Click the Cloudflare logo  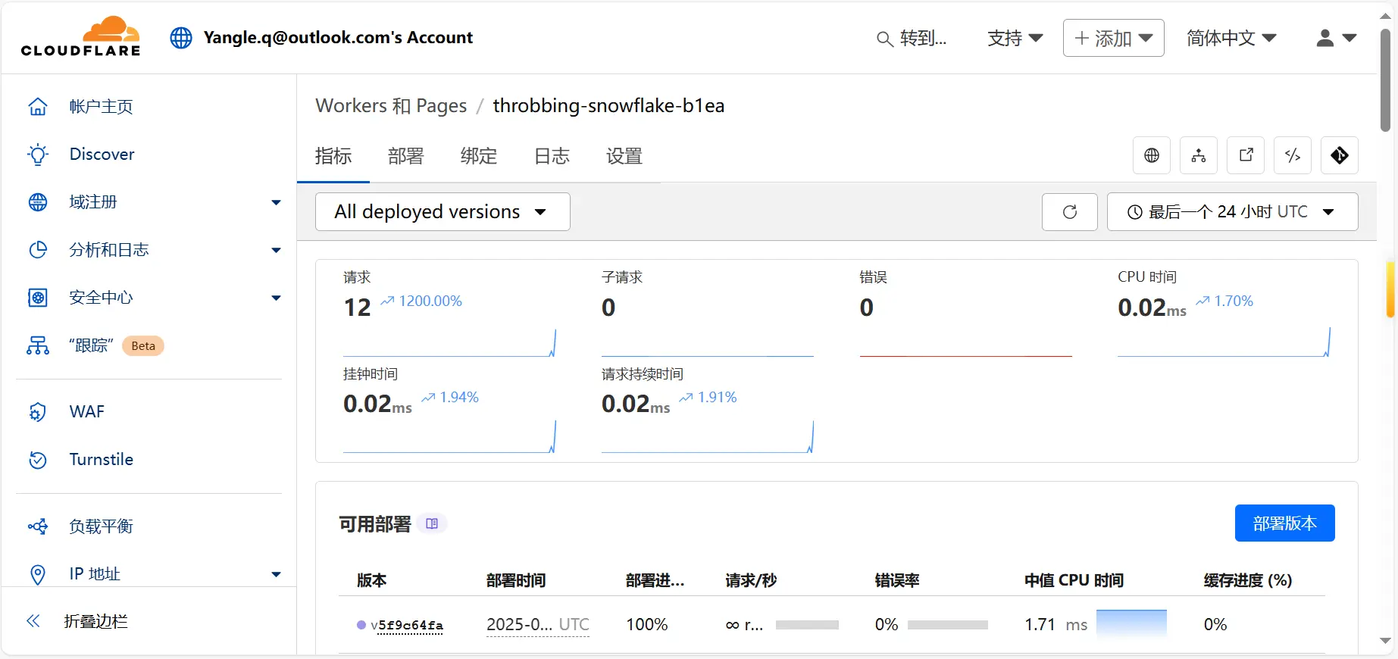pyautogui.click(x=81, y=36)
